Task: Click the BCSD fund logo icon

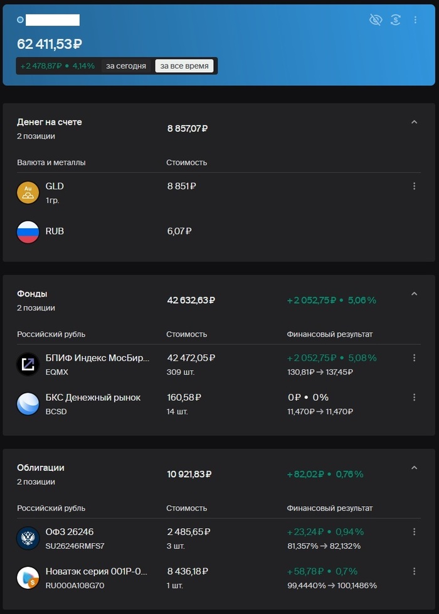Action: pyautogui.click(x=28, y=404)
